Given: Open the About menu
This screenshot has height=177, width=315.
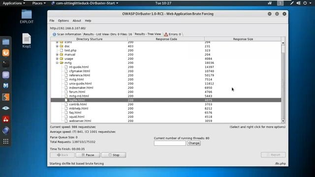Looking at the screenshot, I should [x=77, y=21].
